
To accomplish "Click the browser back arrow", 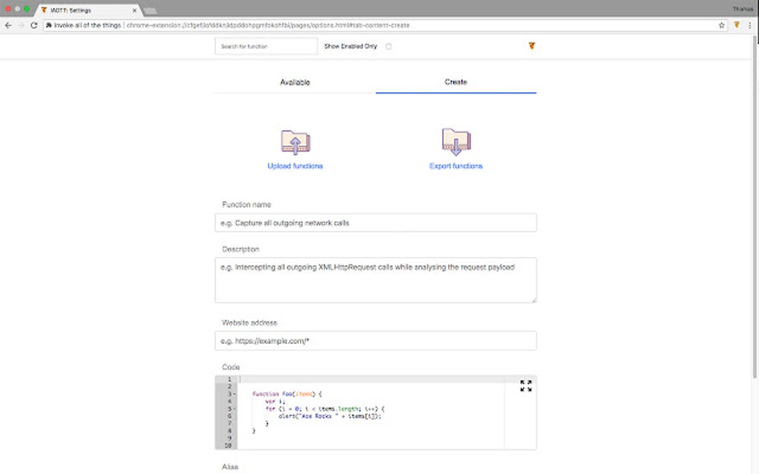I will (7, 24).
